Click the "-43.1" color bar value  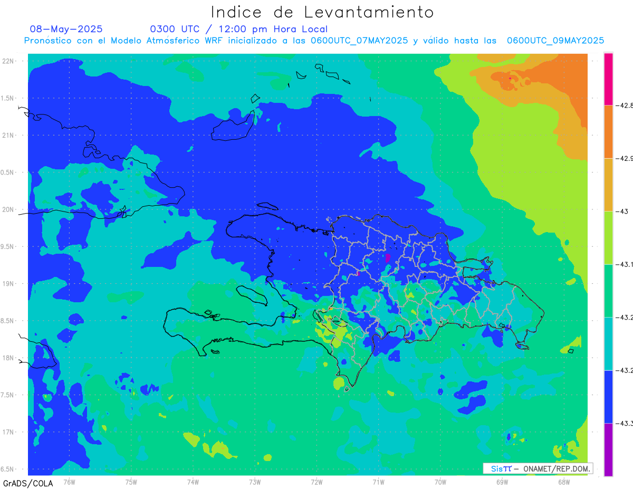pyautogui.click(x=624, y=264)
